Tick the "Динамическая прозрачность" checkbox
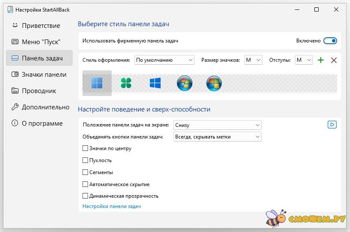The height and width of the screenshot is (232, 350). (85, 196)
